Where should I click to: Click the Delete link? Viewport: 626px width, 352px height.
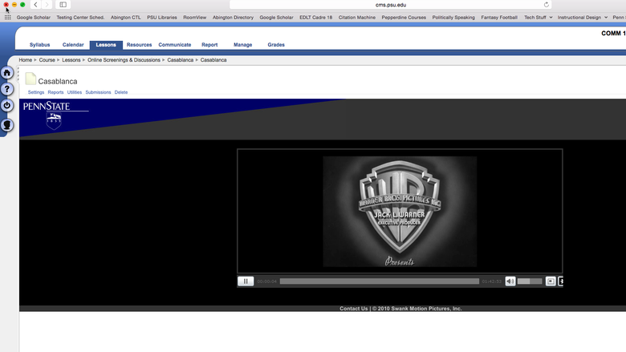point(121,92)
